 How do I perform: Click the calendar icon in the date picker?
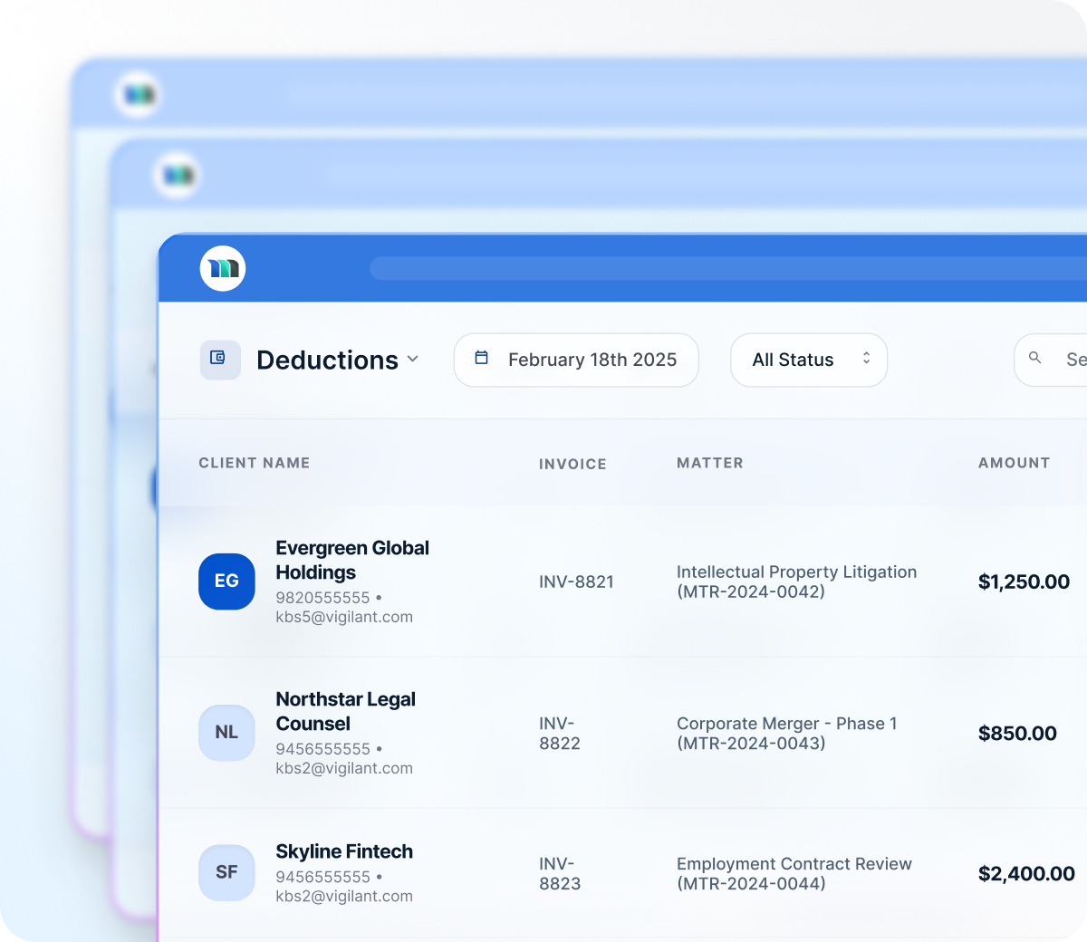[x=482, y=359]
